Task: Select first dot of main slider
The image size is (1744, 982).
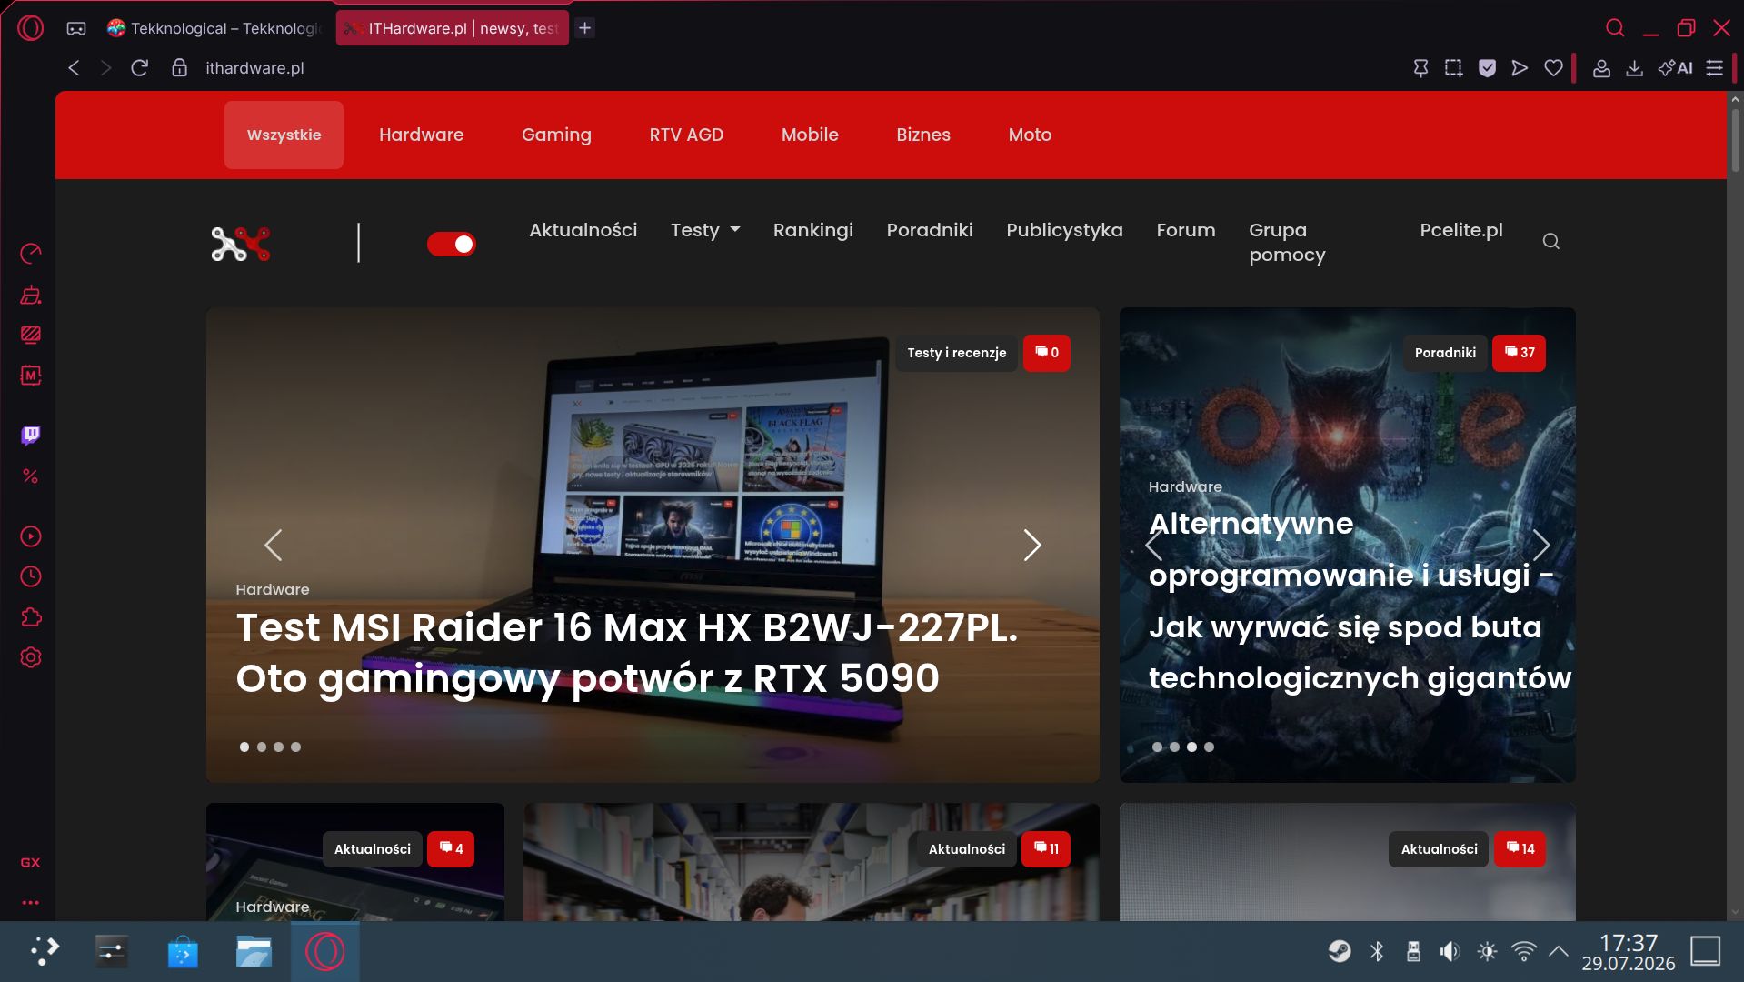Action: [244, 747]
